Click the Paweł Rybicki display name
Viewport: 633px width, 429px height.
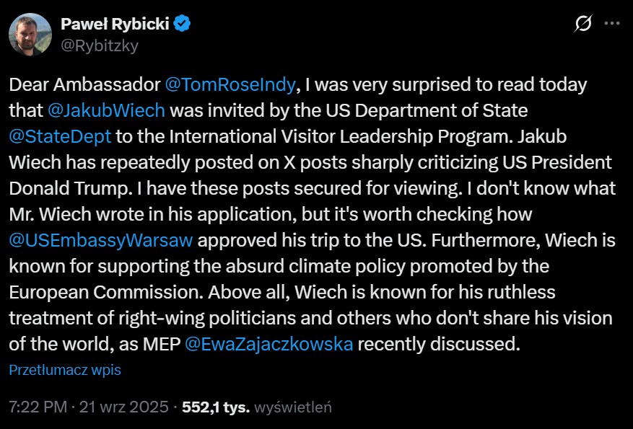click(x=115, y=24)
